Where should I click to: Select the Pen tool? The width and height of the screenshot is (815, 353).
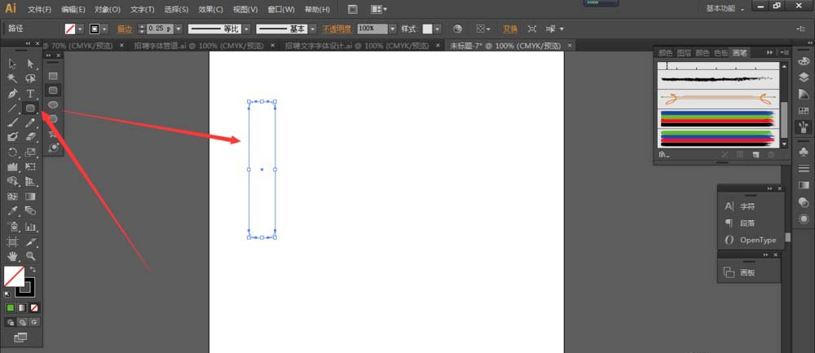pos(13,94)
